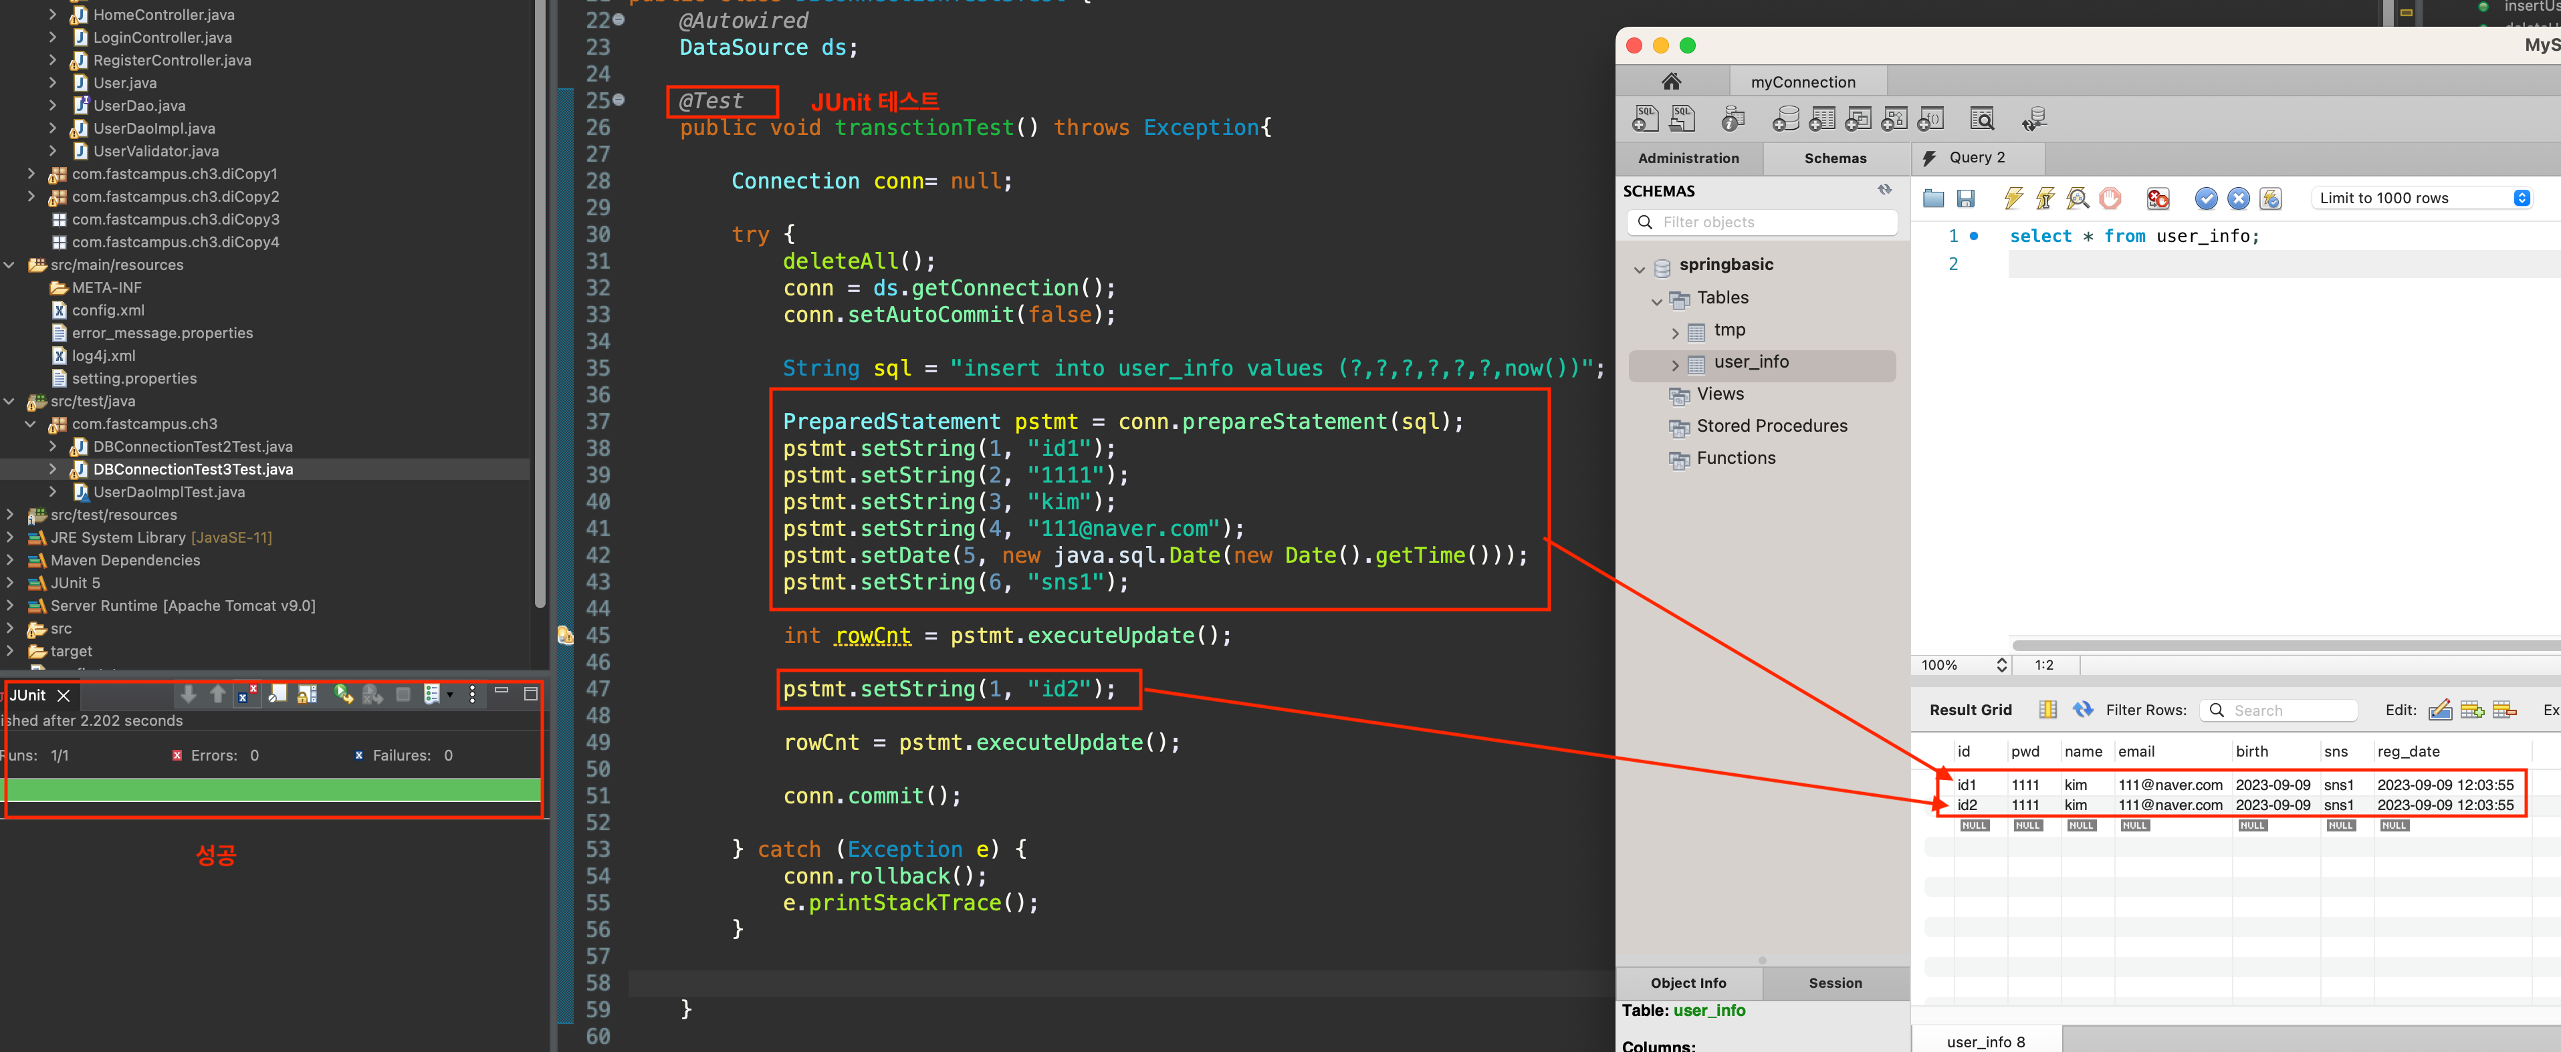Image resolution: width=2561 pixels, height=1052 pixels.
Task: Refresh the SCHEMAS list icon
Action: (x=1884, y=190)
